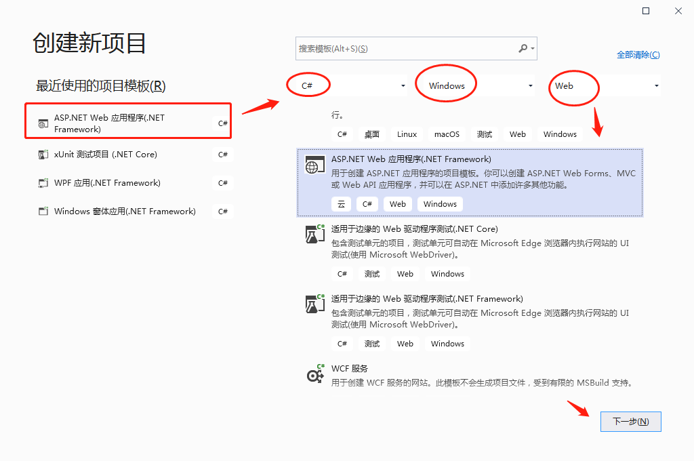Image resolution: width=694 pixels, height=461 pixels.
Task: Click the Web driver test (.NET Framework) icon
Action: [314, 304]
